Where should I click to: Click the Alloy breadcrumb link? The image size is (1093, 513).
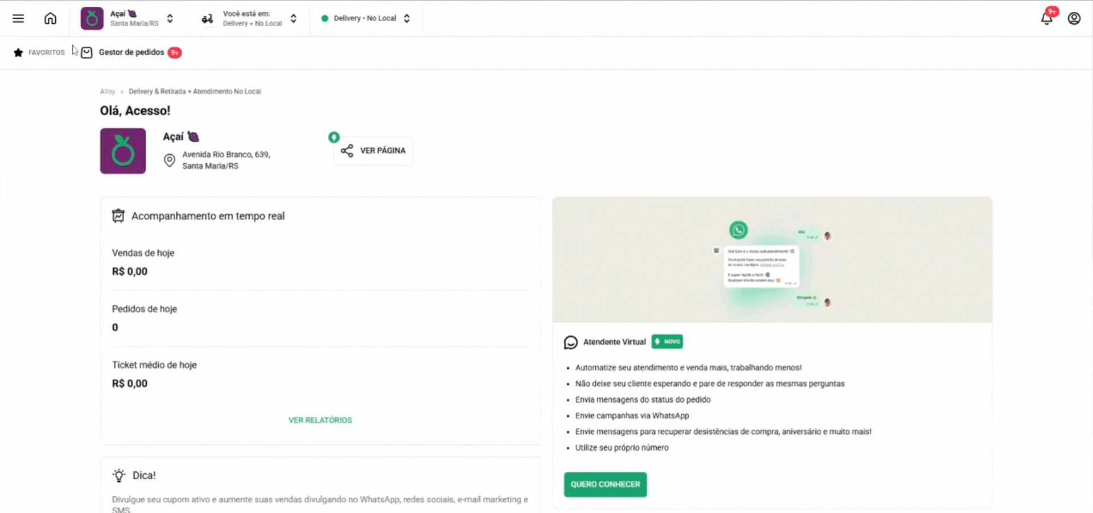107,92
